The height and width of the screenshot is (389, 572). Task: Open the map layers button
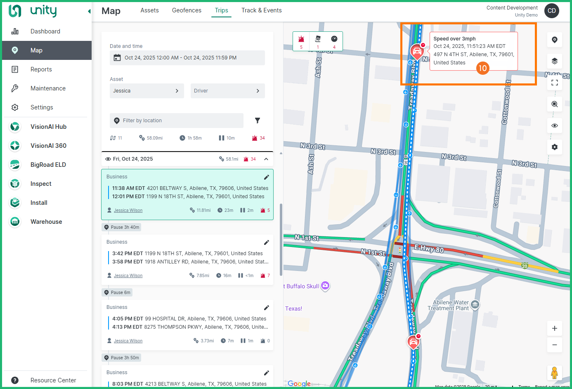(554, 61)
